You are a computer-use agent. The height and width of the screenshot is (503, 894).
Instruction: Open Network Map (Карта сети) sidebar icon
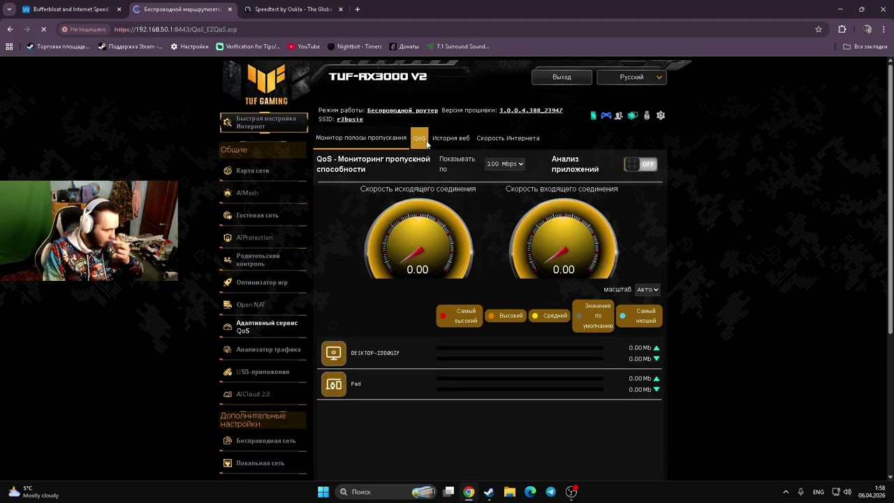[x=228, y=170]
